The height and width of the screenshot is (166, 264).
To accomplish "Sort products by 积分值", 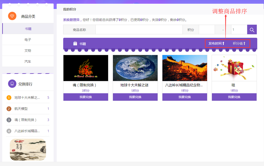I will pos(239,43).
